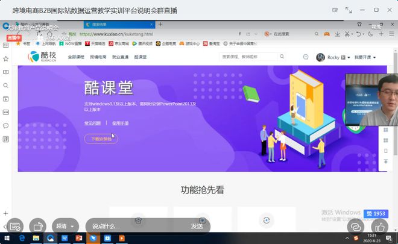Open the 就业直通 nav item
The image size is (398, 244).
(x=121, y=57)
